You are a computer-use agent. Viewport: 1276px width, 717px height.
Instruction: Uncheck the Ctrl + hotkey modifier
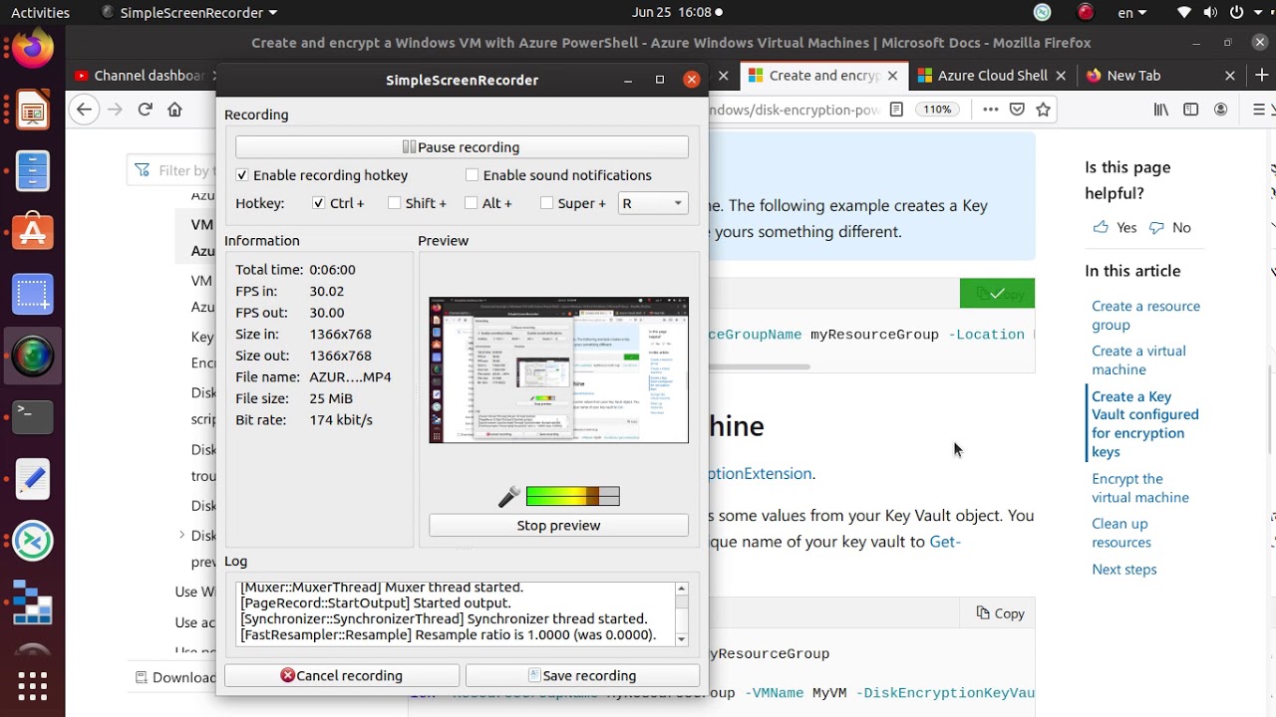click(x=319, y=203)
